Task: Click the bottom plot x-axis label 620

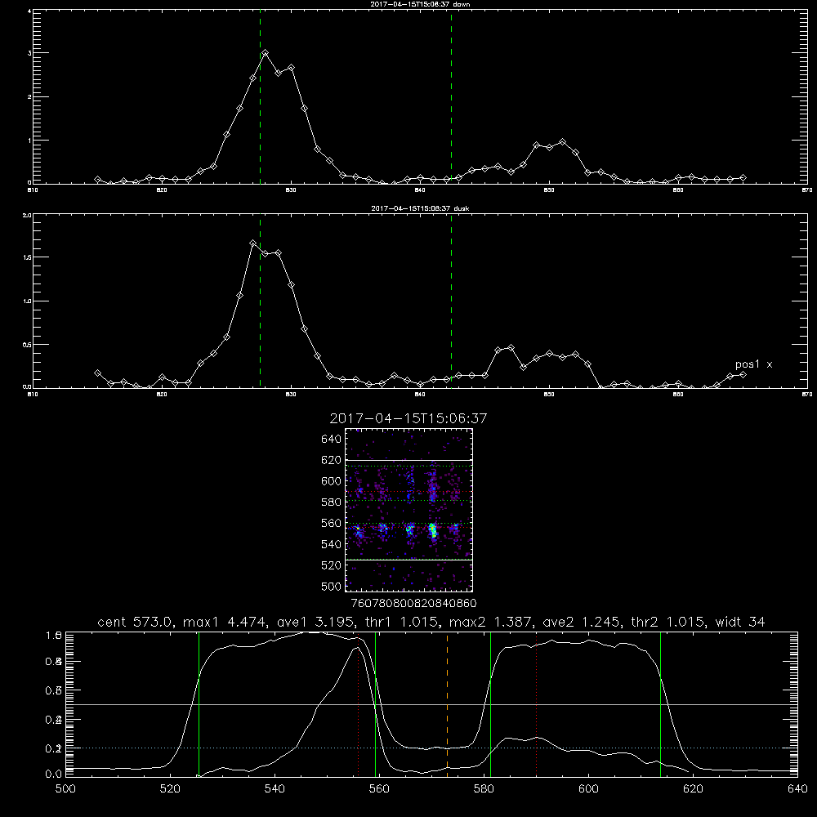Action: [693, 789]
